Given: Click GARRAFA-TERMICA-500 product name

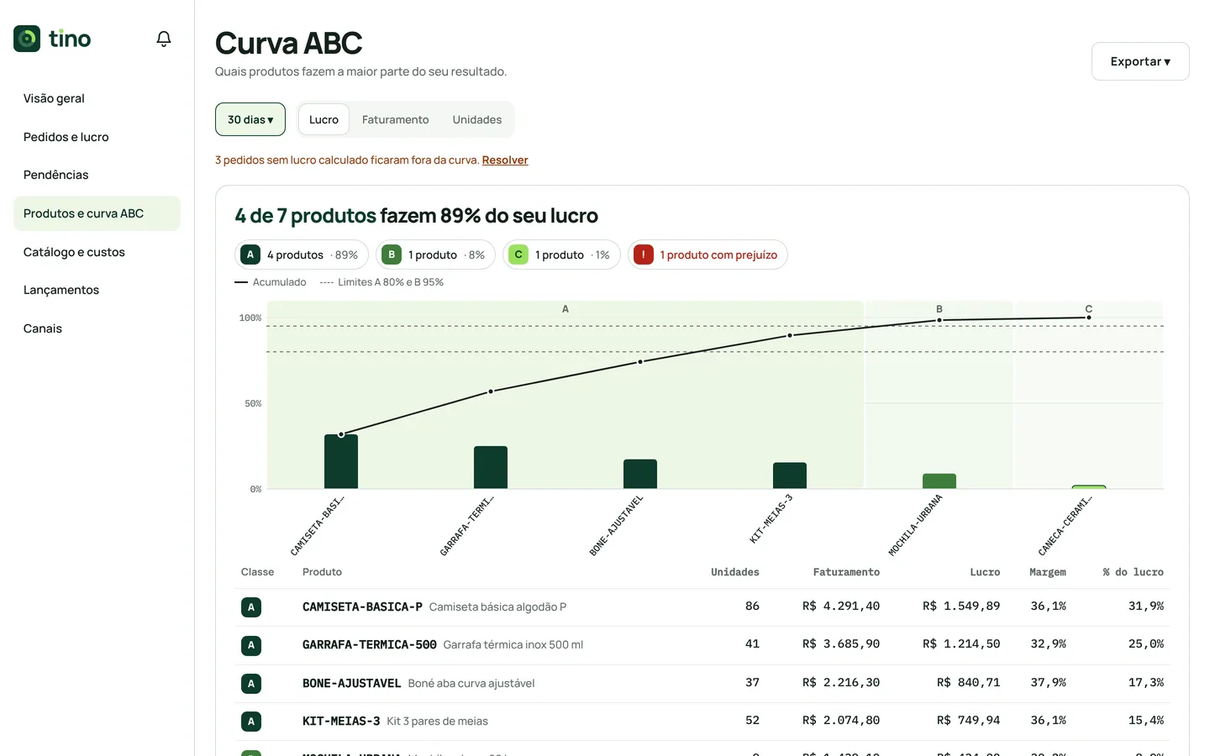Looking at the screenshot, I should [370, 645].
